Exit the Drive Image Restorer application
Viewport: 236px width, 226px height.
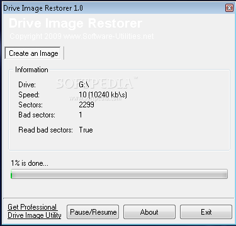206,212
